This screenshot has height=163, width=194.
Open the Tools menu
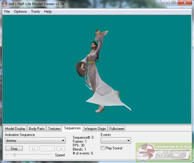click(x=35, y=12)
